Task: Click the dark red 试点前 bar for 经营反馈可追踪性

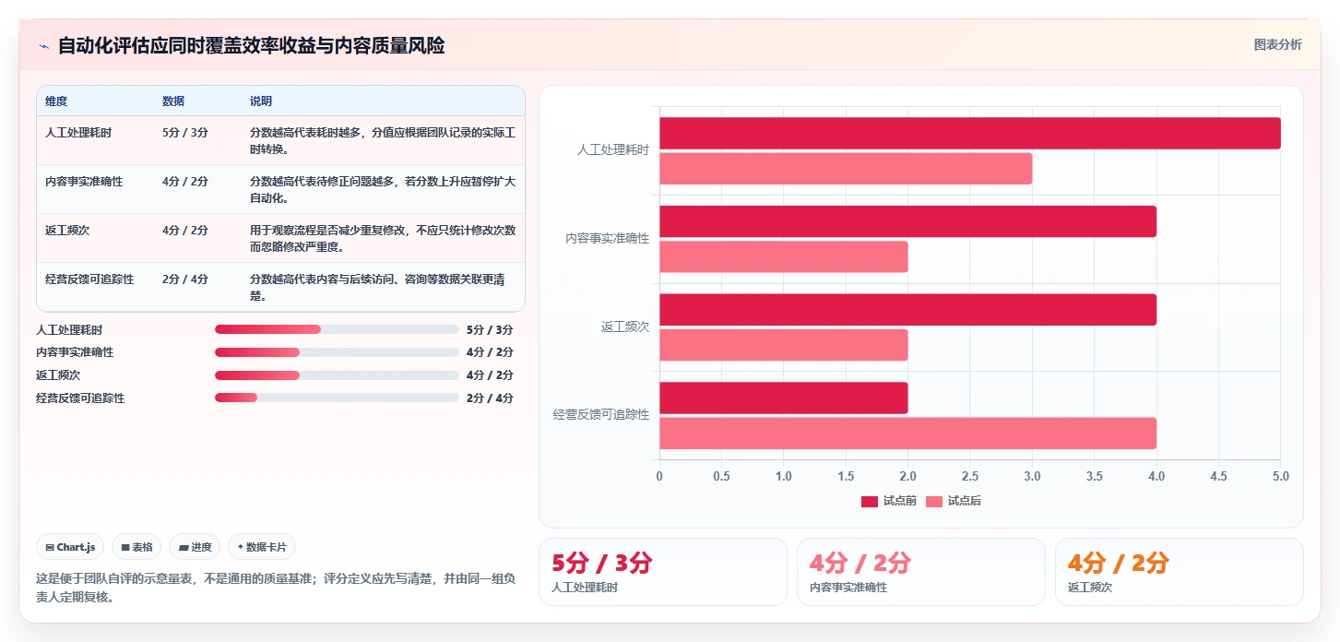Action: [784, 398]
